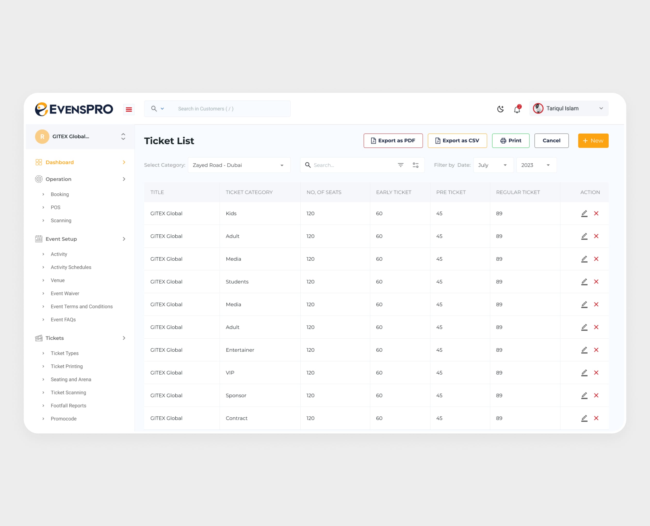The height and width of the screenshot is (526, 650).
Task: Open the Select Category dropdown
Action: coord(239,165)
